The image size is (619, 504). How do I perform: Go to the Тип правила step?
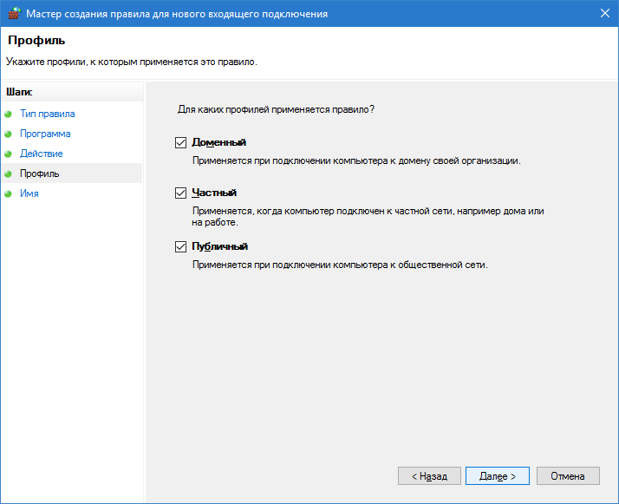[x=48, y=114]
